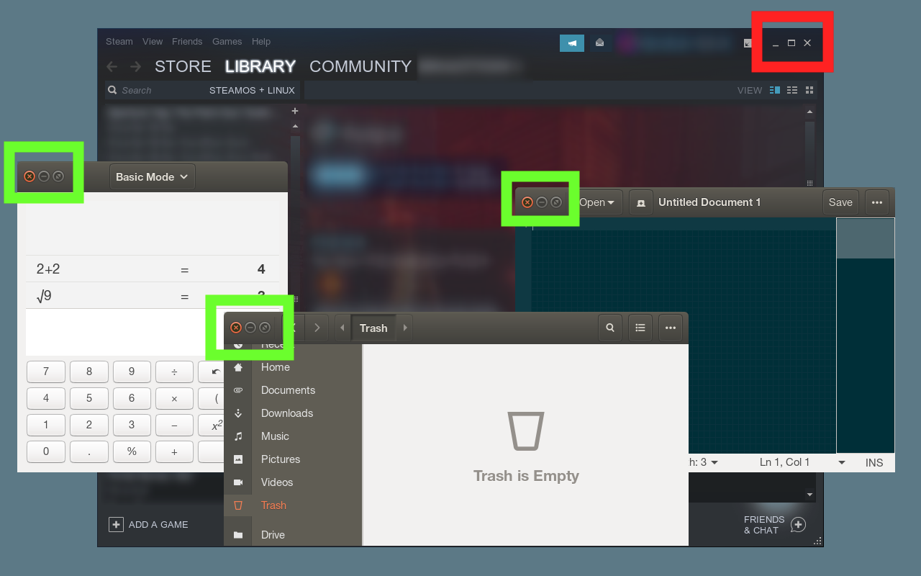This screenshot has width=921, height=576.
Task: Open Videos via its camera icon
Action: 238,482
